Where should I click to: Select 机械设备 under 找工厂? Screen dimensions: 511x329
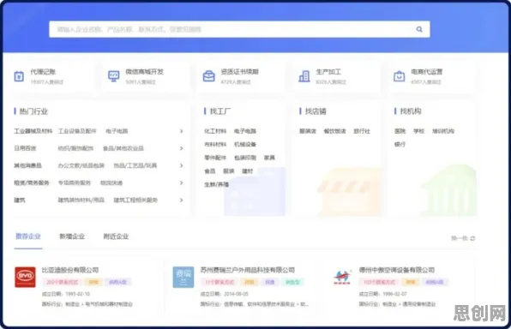click(x=245, y=144)
